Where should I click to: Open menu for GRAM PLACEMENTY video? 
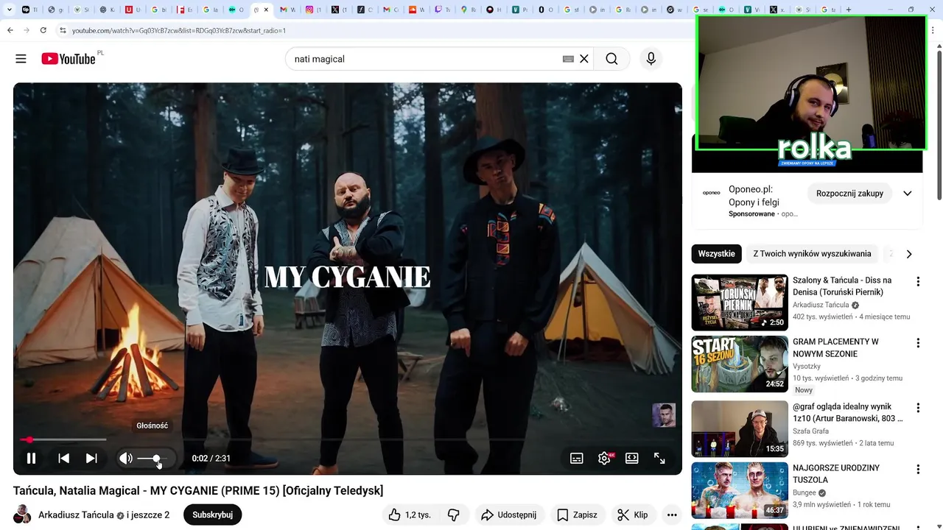click(918, 343)
